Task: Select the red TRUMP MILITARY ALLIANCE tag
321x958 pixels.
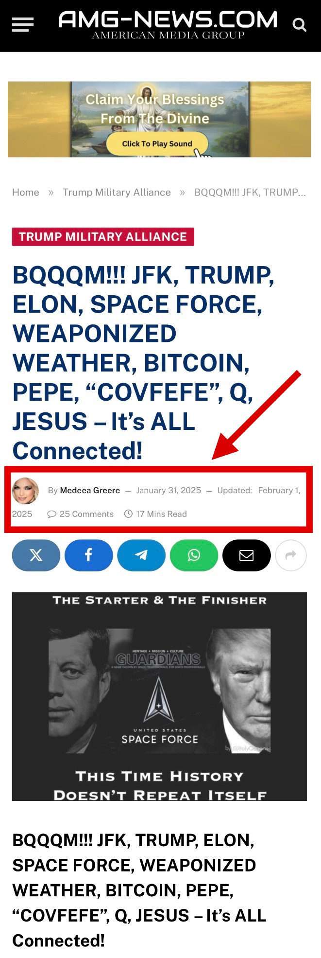Action: click(x=103, y=237)
